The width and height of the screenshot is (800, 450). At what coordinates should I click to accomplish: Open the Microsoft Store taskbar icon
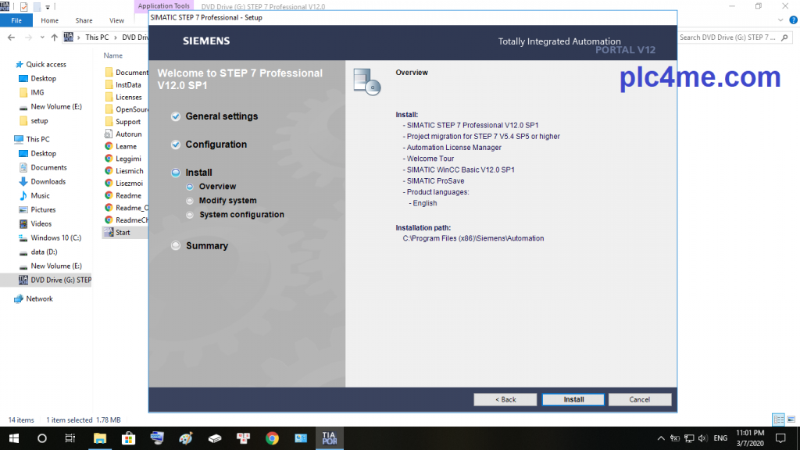pyautogui.click(x=129, y=438)
